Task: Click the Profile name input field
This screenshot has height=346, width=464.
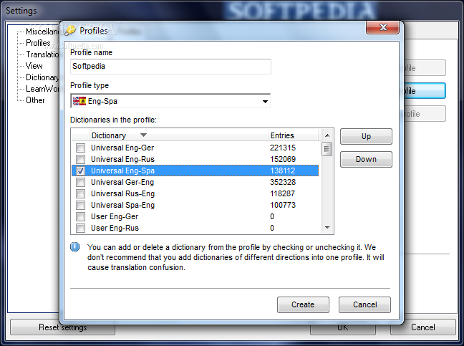Action: tap(170, 67)
